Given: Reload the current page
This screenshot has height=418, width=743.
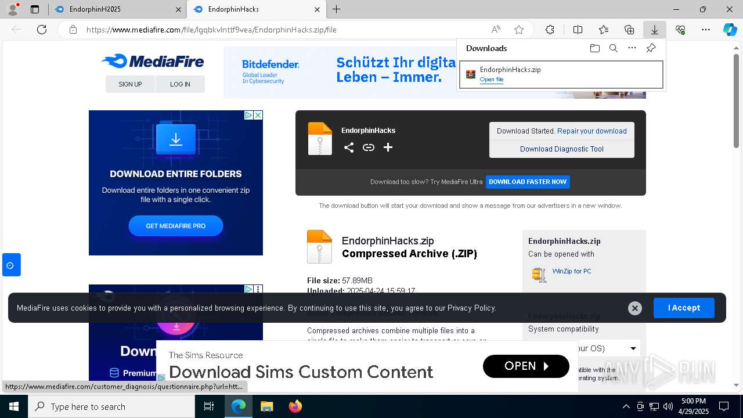Looking at the screenshot, I should [x=42, y=30].
